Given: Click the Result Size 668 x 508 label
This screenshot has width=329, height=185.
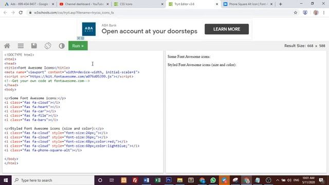Looking at the screenshot, I should [x=305, y=46].
